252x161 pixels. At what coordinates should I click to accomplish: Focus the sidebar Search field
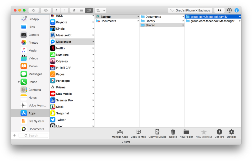33,135
